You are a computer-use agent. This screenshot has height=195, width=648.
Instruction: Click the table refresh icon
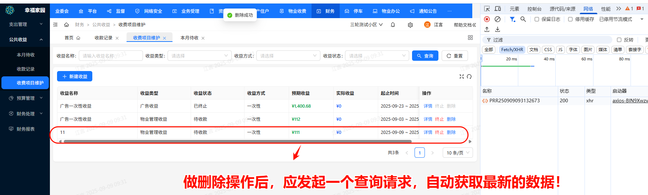469,76
